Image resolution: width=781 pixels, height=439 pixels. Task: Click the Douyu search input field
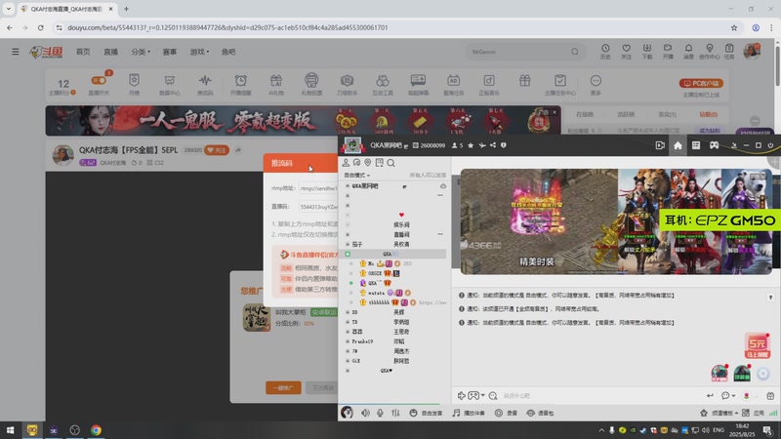click(518, 52)
